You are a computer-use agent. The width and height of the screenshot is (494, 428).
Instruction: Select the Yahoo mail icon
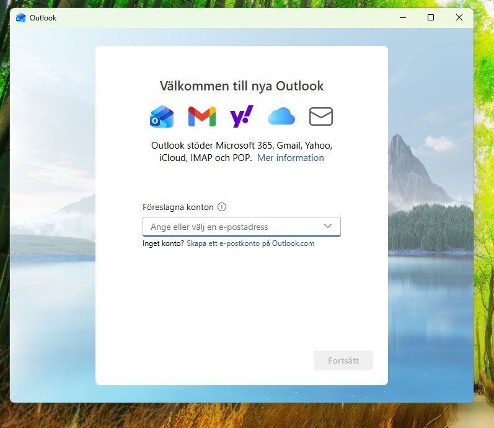[x=242, y=116]
